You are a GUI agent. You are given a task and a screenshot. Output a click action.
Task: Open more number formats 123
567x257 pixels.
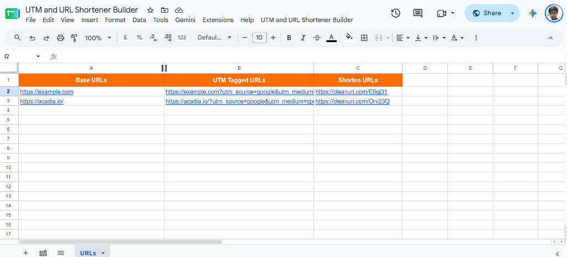click(182, 37)
